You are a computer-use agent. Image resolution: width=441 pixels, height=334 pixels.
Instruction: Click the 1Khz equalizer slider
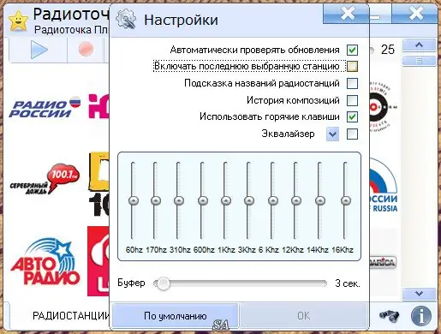pyautogui.click(x=226, y=200)
